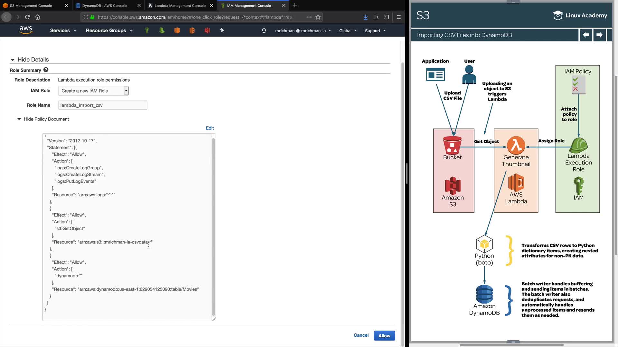Expand the Resource Groups menu
Viewport: 618px width, 347px height.
tap(109, 31)
